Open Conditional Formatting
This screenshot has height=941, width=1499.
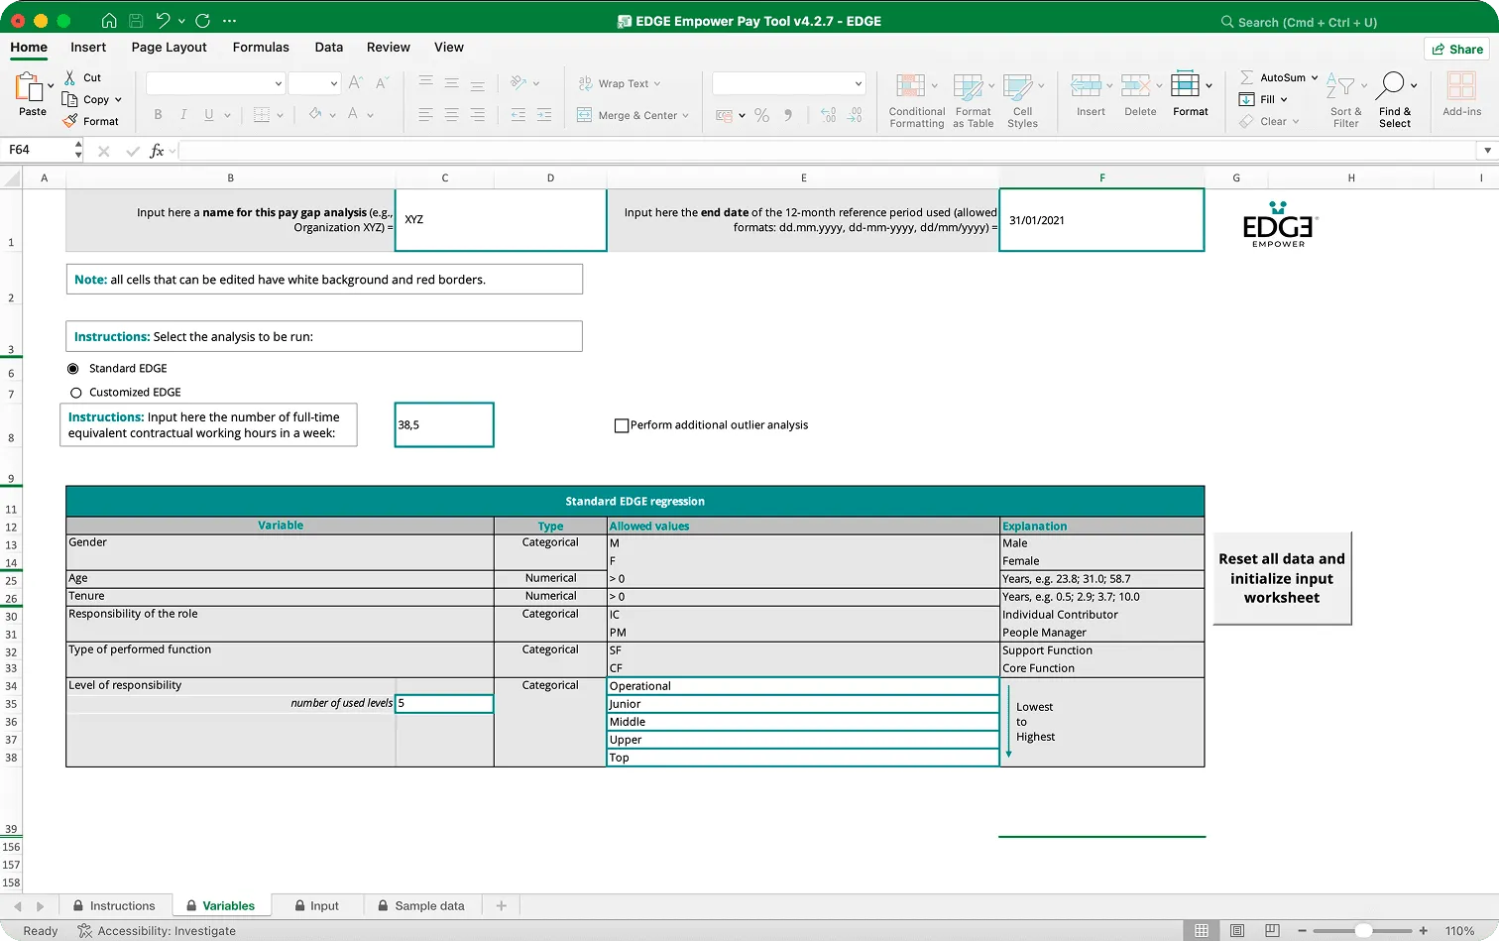(x=916, y=100)
